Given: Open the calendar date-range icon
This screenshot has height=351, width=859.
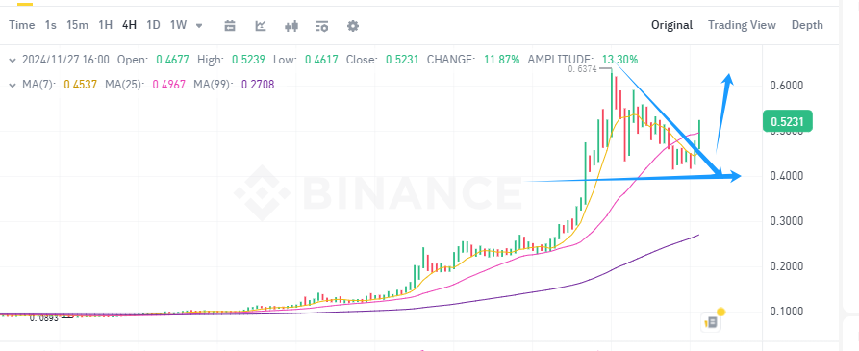Looking at the screenshot, I should pyautogui.click(x=230, y=25).
